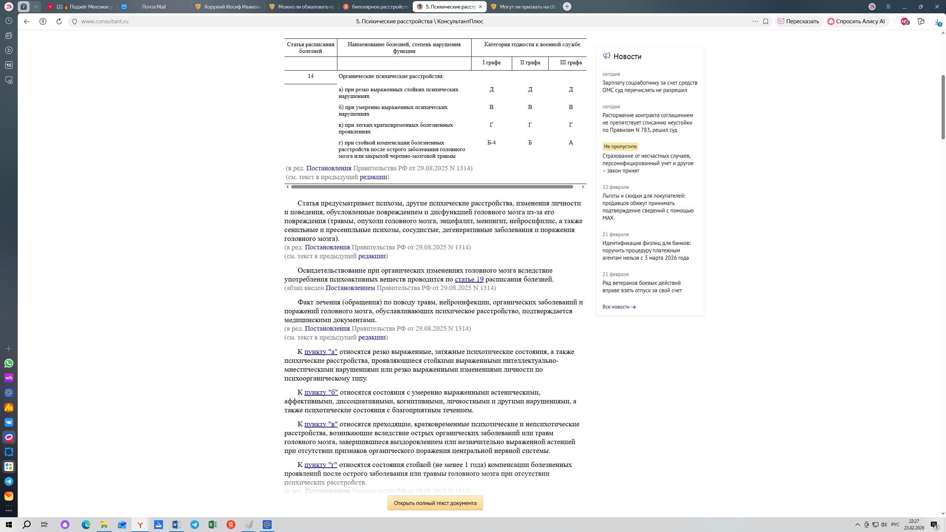Click Все новости link

tap(619, 307)
